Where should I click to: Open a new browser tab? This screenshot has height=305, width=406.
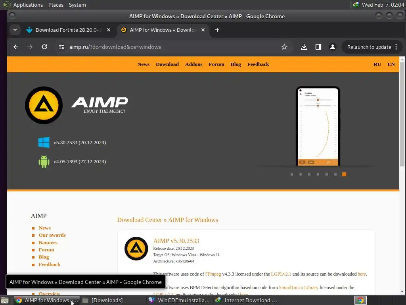pos(217,30)
